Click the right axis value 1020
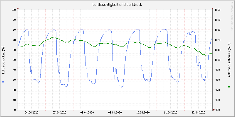This screenshot has height=117, width=235. (x=217, y=40)
